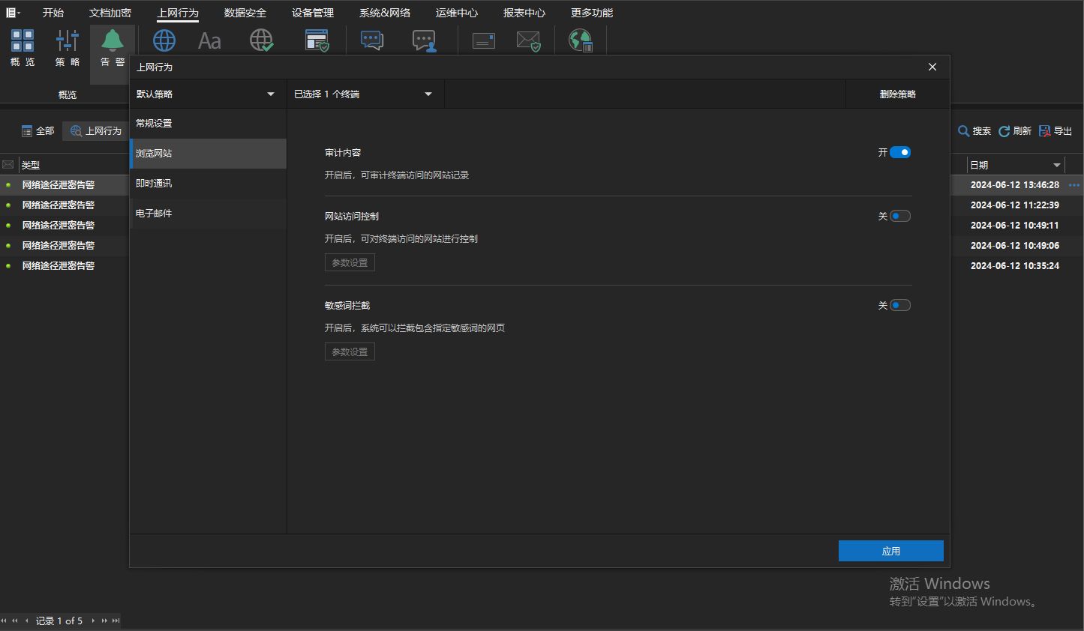1084x631 pixels.
Task: Select the row dated 2024-06-12 11:22:39
Action: [1015, 205]
